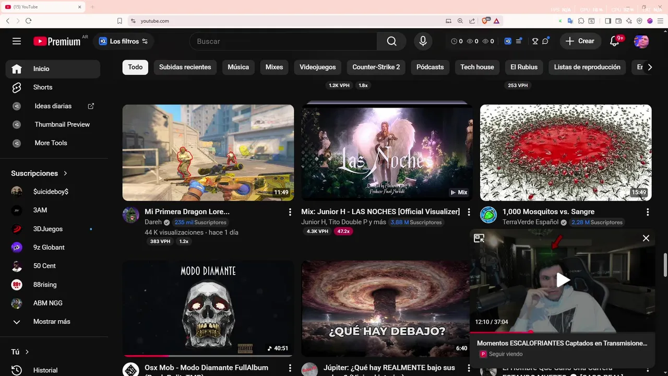Open options menu for Mi Primera Dragon Lore

(x=290, y=212)
